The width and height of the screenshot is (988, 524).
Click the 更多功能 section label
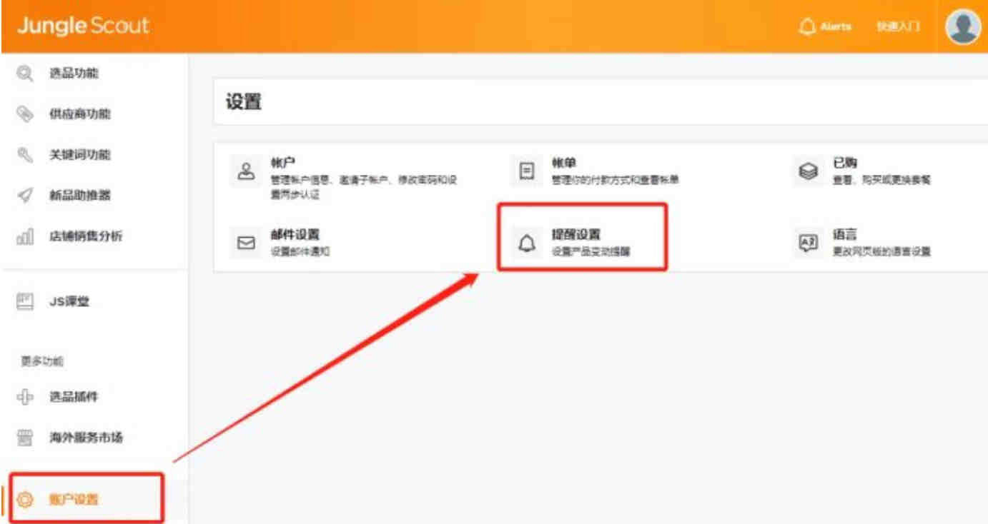tap(42, 361)
